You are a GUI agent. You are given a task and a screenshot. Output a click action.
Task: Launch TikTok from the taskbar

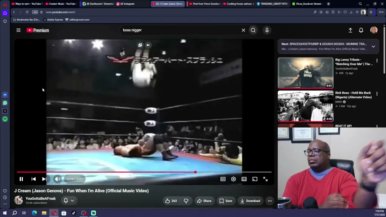[x=74, y=213]
